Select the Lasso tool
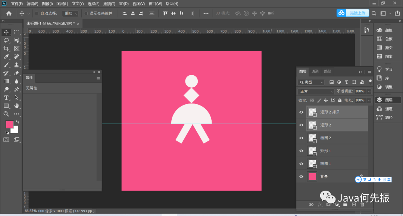403x216 pixels. pyautogui.click(x=6, y=41)
